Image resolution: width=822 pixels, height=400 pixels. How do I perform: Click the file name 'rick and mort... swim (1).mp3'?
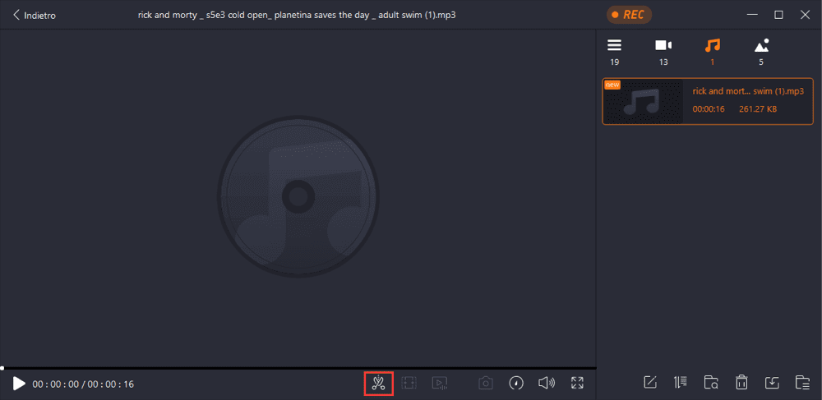(748, 91)
